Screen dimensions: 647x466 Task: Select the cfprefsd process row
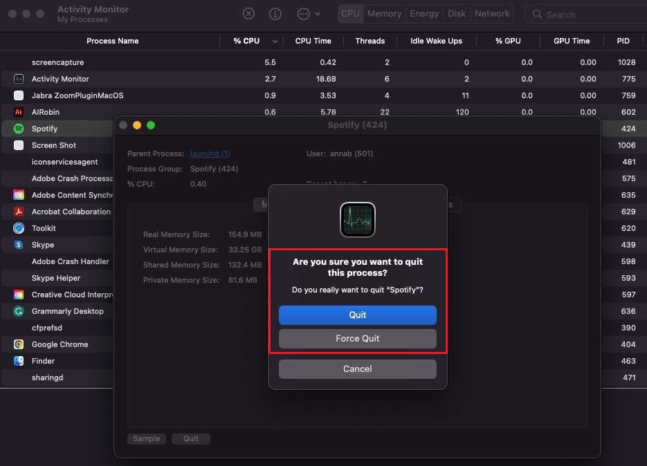pos(57,328)
